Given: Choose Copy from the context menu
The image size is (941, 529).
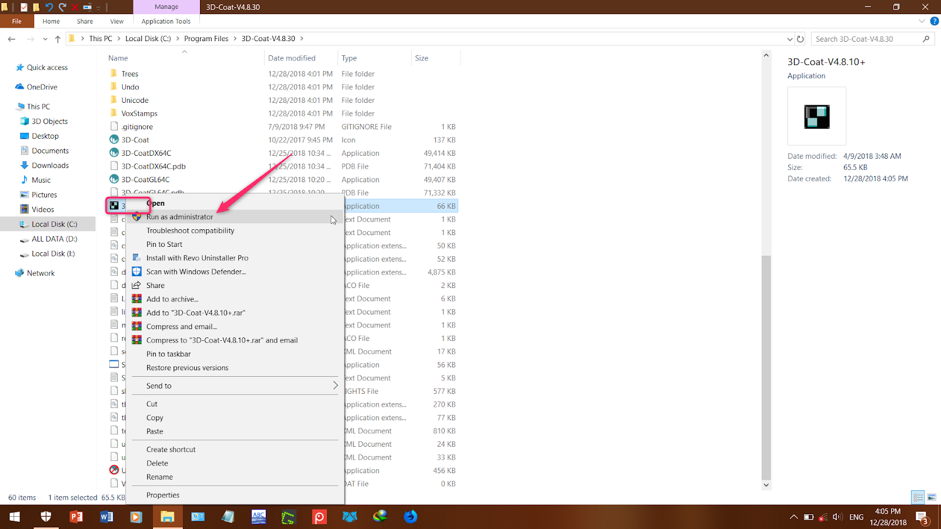Looking at the screenshot, I should pos(235,418).
